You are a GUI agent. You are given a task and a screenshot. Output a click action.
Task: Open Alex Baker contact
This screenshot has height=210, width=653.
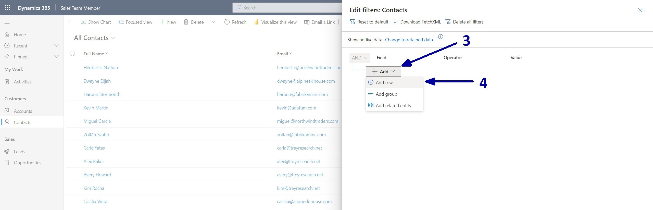(x=94, y=161)
